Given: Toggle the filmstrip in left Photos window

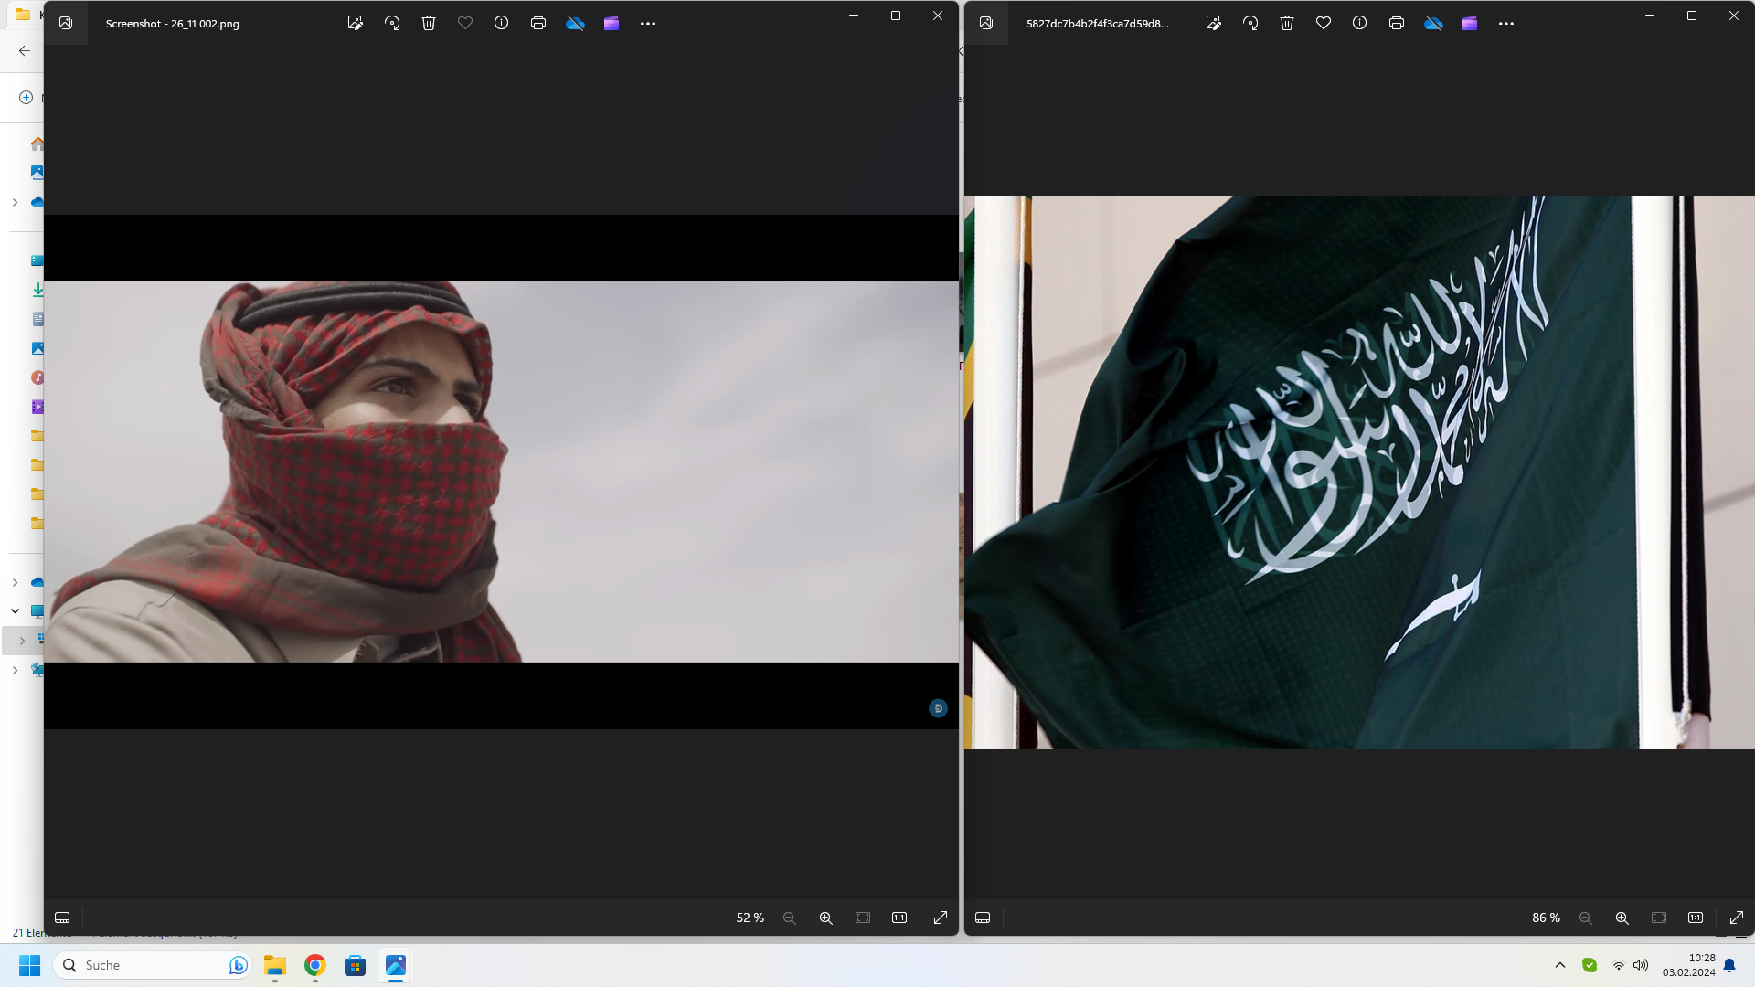Looking at the screenshot, I should click(62, 918).
